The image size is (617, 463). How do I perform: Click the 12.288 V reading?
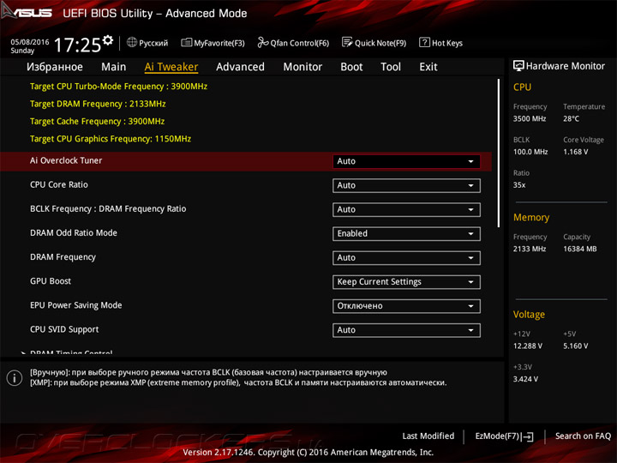528,346
